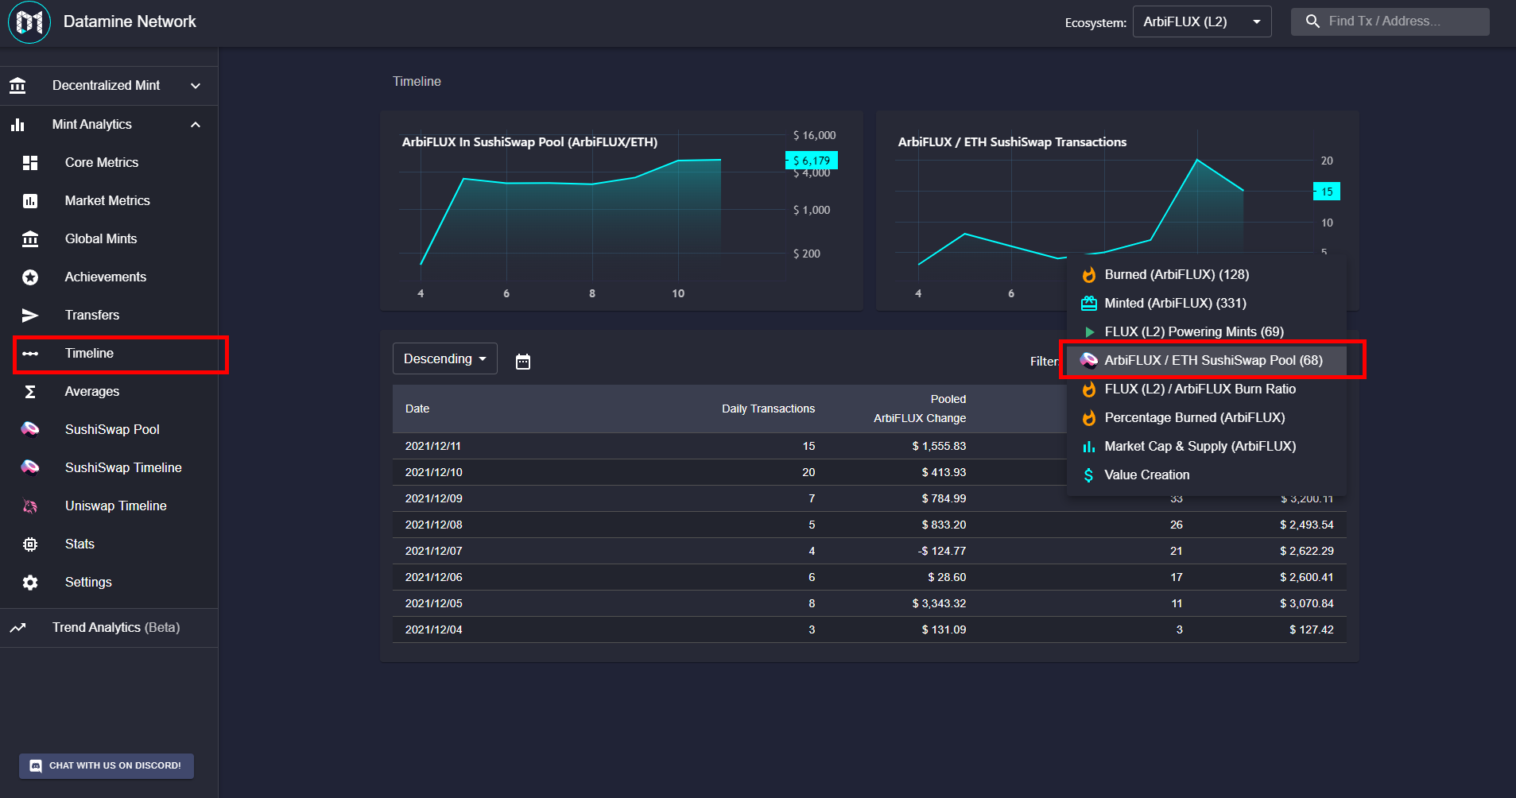Click the ArbiFLUX In SushiSwap Pool chart title
Image resolution: width=1516 pixels, height=798 pixels.
(x=529, y=142)
